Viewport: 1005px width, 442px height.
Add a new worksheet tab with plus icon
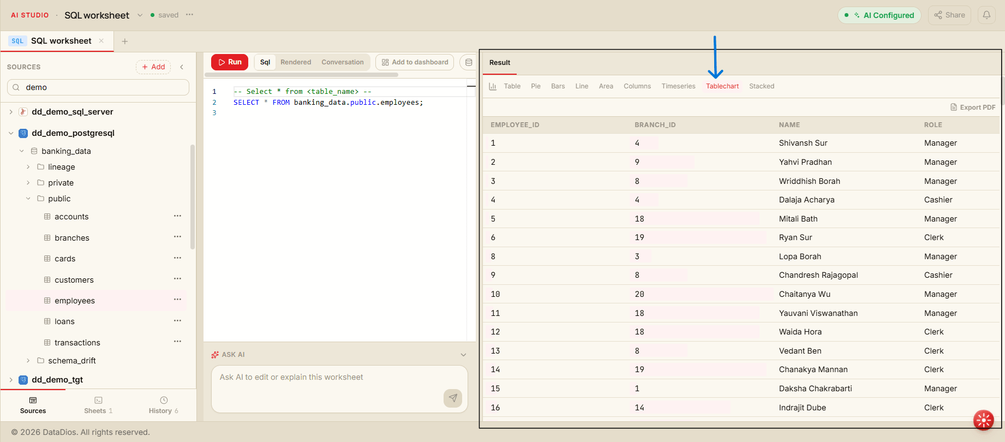click(x=125, y=41)
